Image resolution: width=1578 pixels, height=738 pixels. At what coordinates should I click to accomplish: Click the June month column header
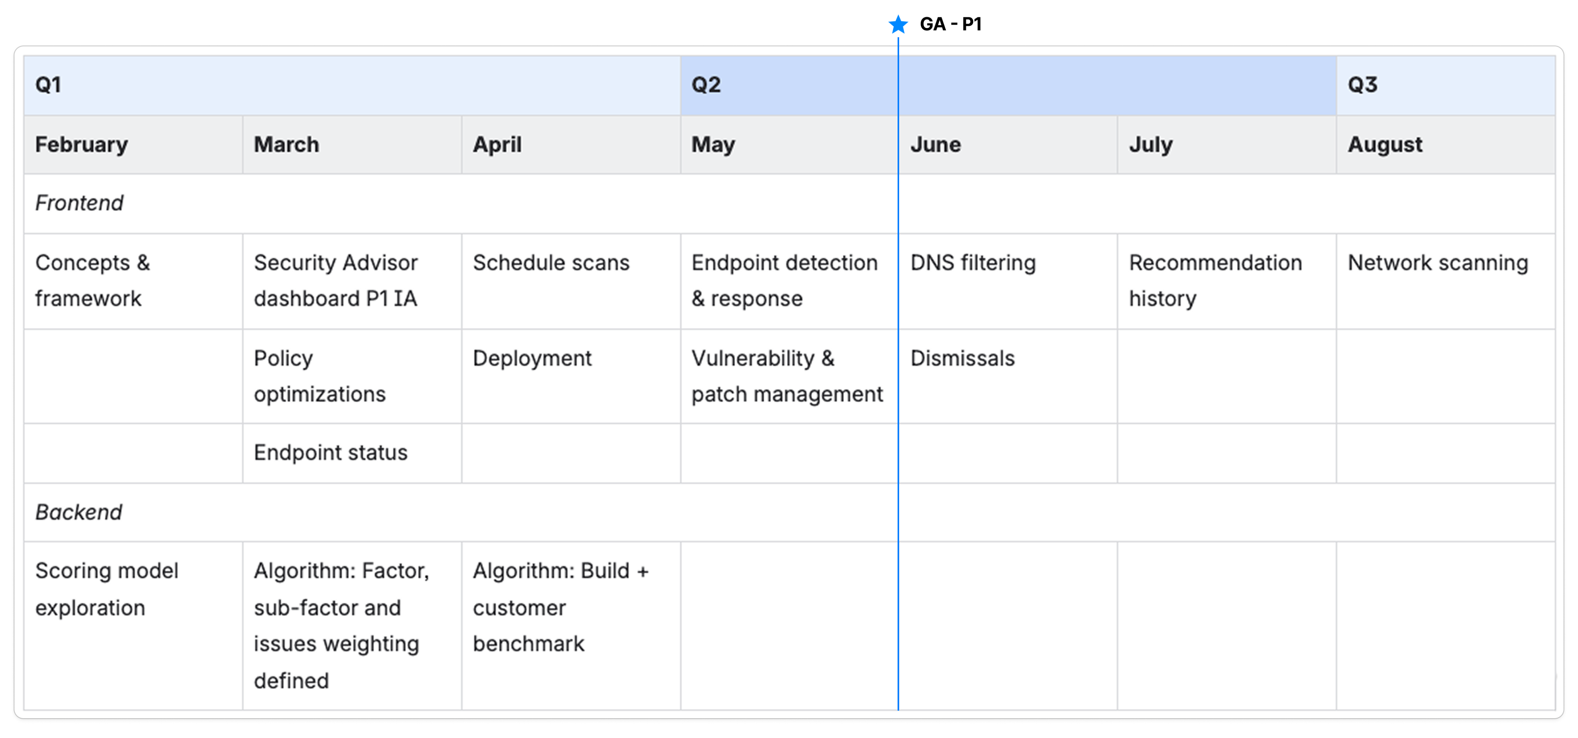pyautogui.click(x=935, y=144)
